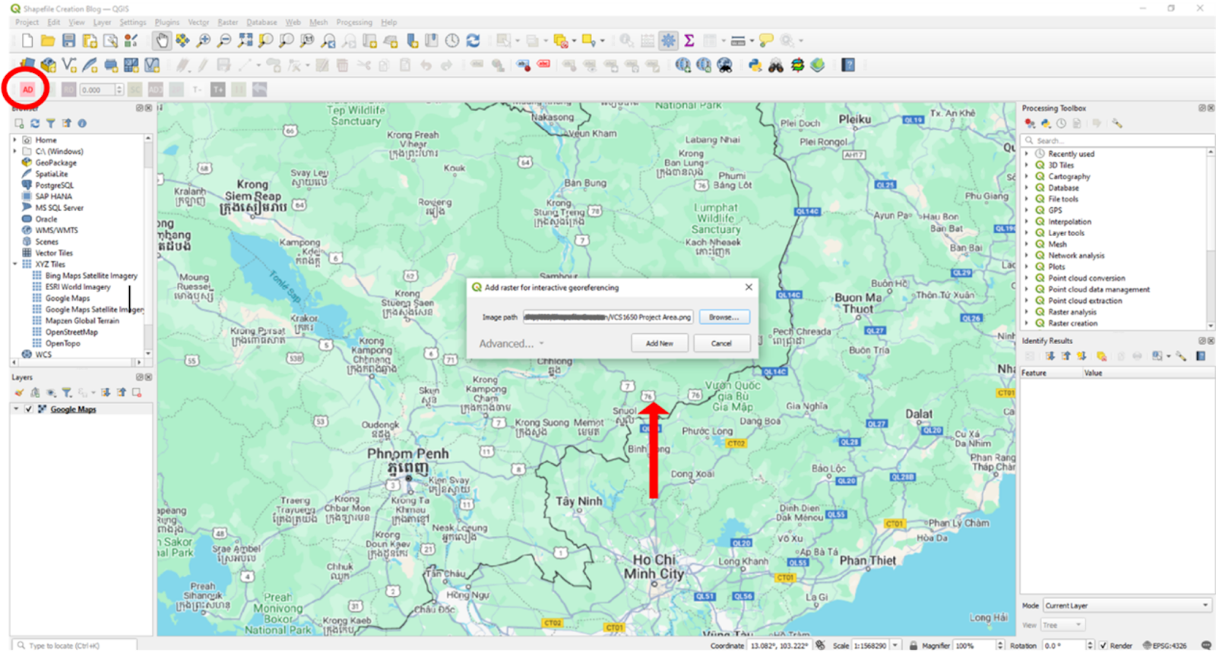Select OpenStreetMap in XYZ Tiles
Image resolution: width=1216 pixels, height=653 pixels.
pos(71,333)
